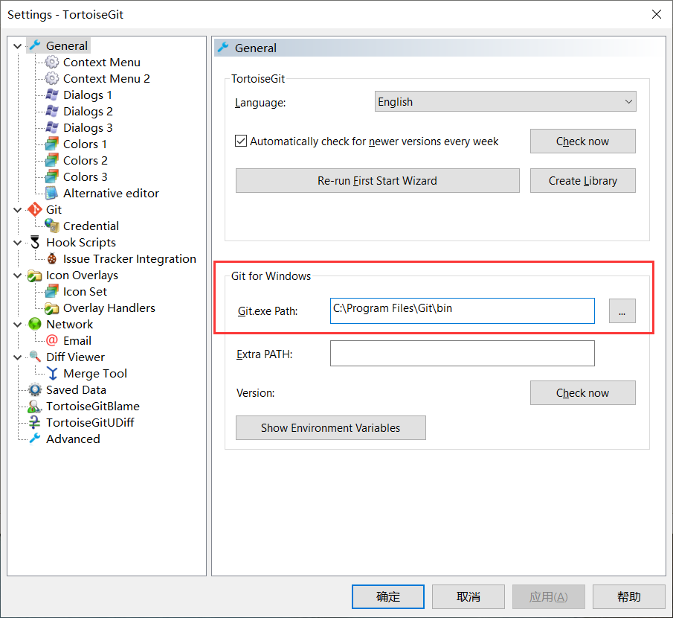Select Alternative editor tree item
The width and height of the screenshot is (673, 618).
[111, 194]
